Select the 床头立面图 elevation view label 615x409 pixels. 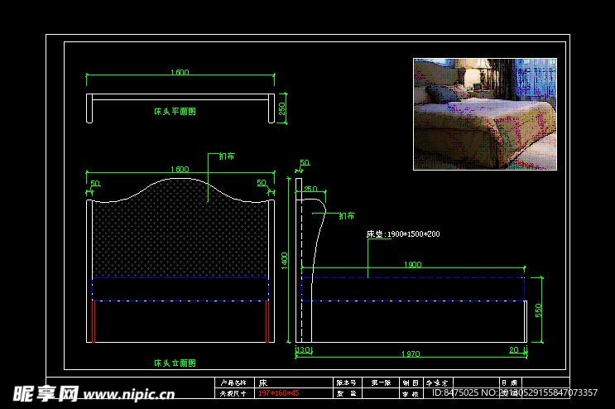pyautogui.click(x=175, y=363)
